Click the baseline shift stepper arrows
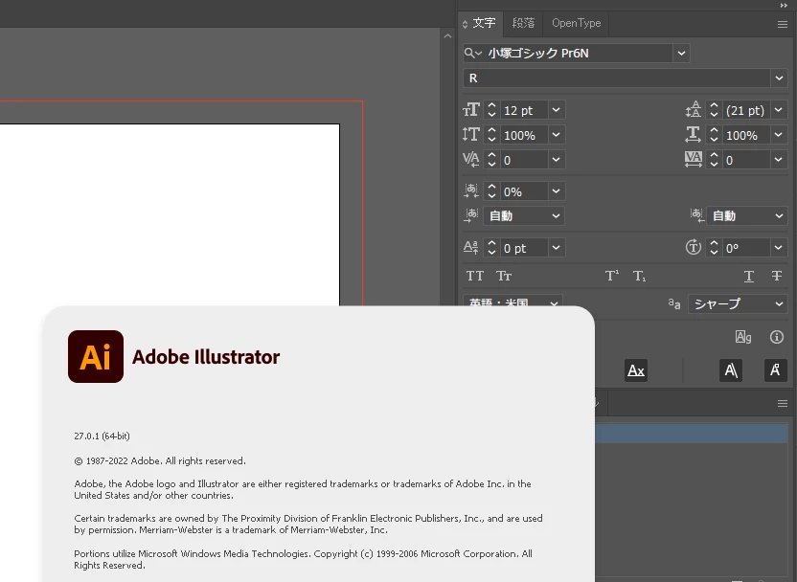Image resolution: width=797 pixels, height=582 pixels. pyautogui.click(x=491, y=247)
